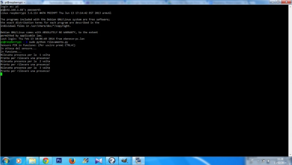Click 'Rilevata presenza per la 3 volta' line
The height and width of the screenshot is (165, 292).
(25, 68)
